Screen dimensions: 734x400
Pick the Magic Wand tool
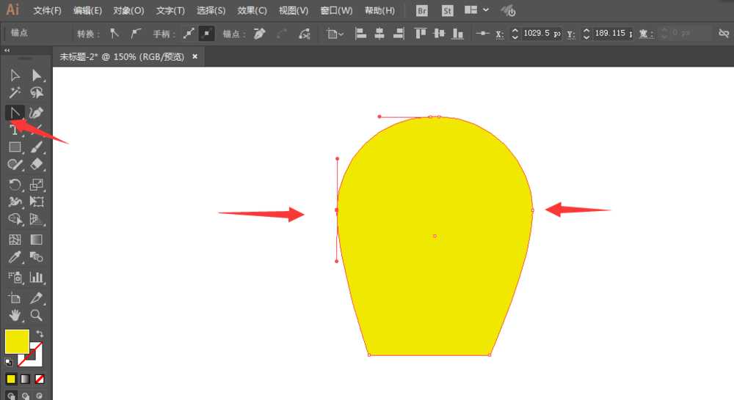click(x=15, y=93)
